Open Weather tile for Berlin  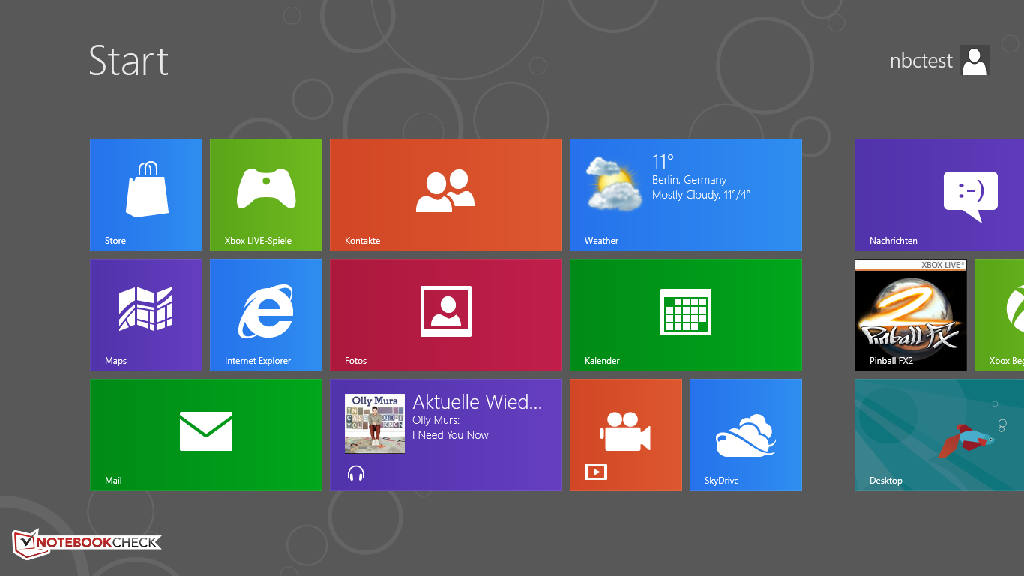tap(686, 195)
